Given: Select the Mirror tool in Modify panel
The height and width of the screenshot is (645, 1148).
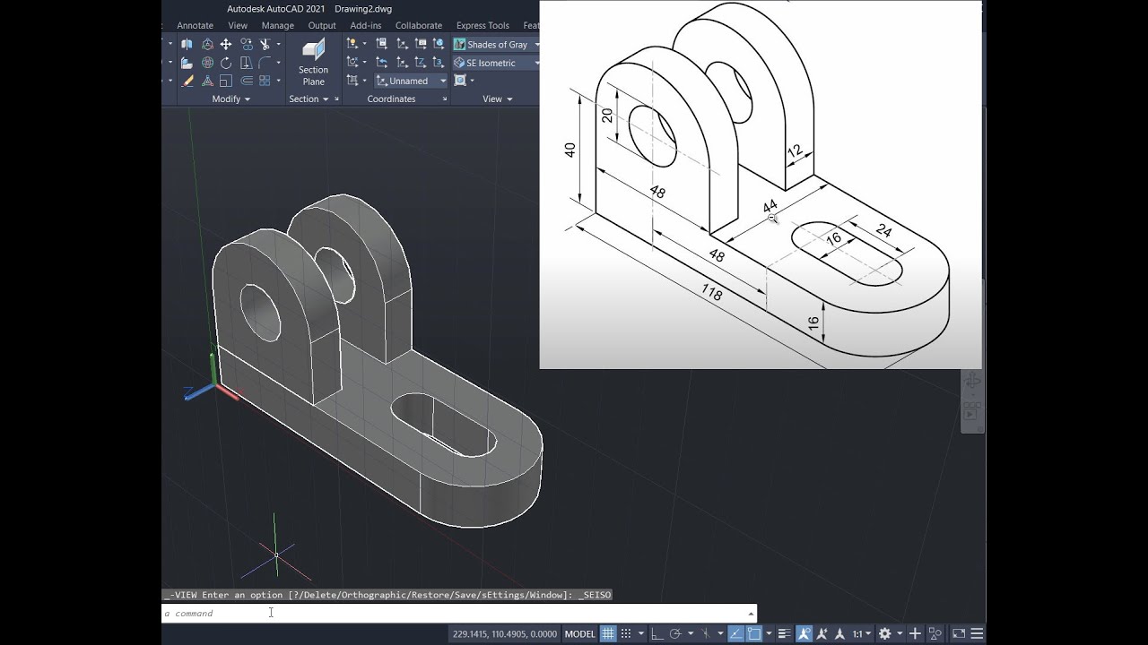Looking at the screenshot, I should pyautogui.click(x=187, y=44).
